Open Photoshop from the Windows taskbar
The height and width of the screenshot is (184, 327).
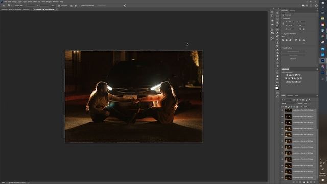[323, 60]
